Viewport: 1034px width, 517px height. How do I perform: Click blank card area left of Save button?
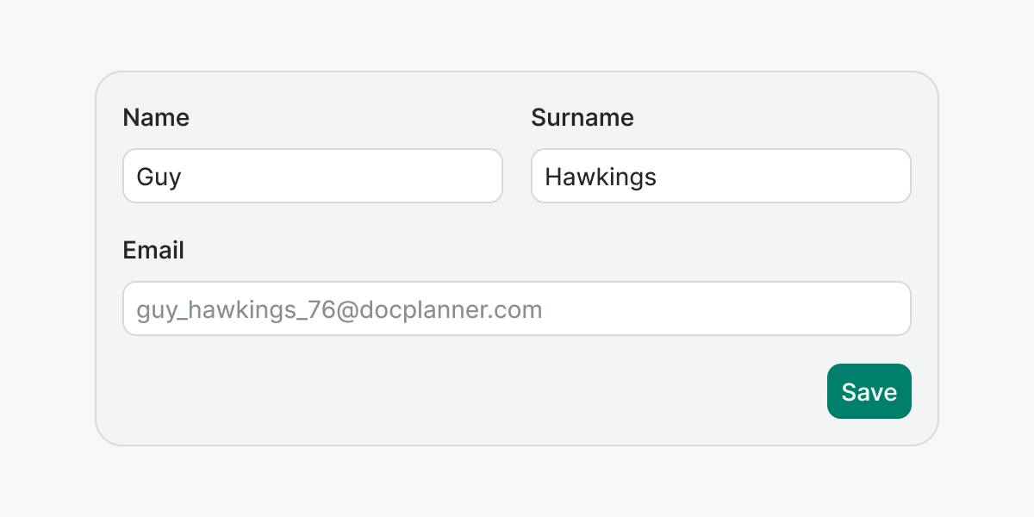[517, 392]
